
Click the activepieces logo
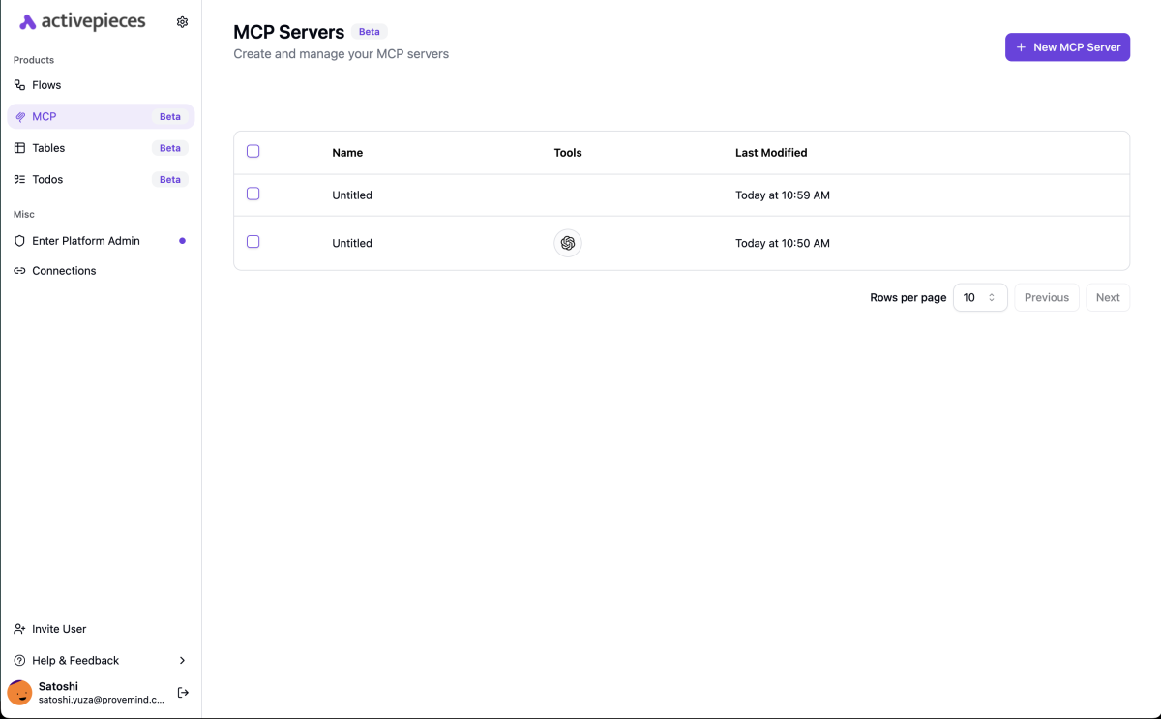82,21
